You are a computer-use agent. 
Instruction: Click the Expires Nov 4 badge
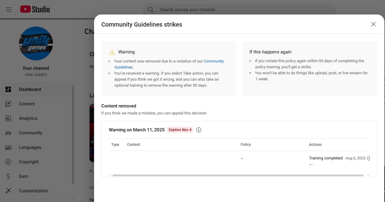pos(180,130)
